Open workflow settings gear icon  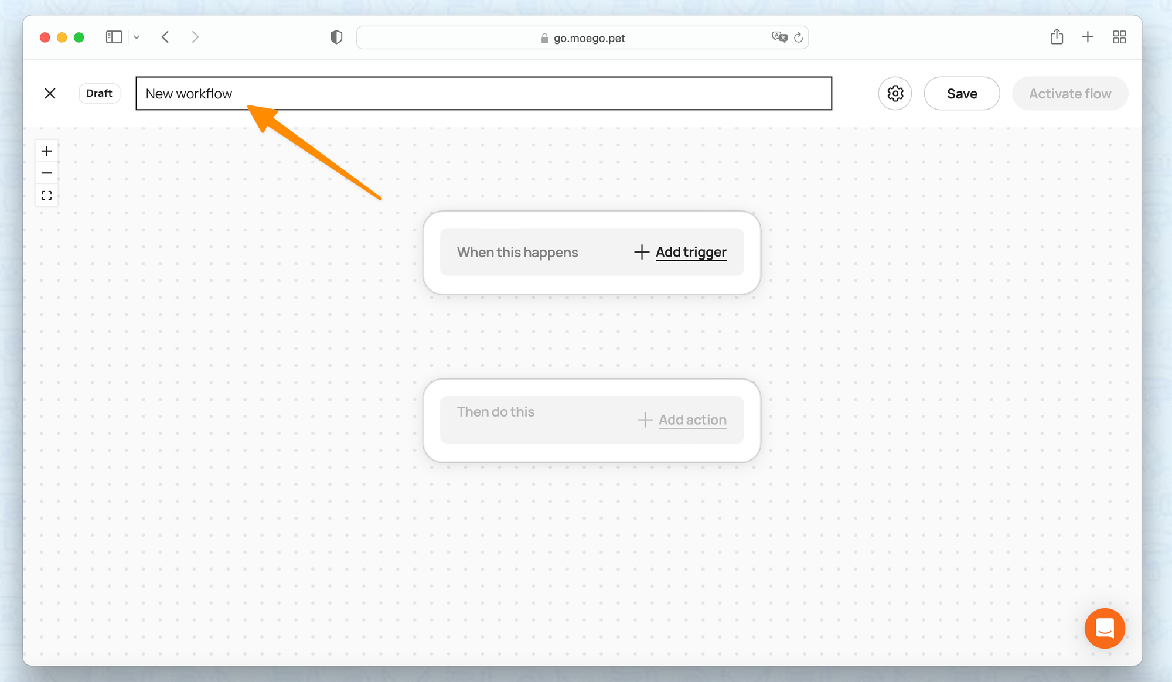coord(895,94)
